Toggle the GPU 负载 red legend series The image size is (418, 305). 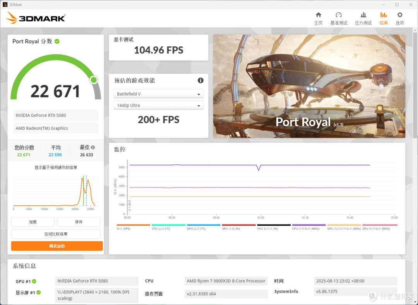tap(238, 227)
